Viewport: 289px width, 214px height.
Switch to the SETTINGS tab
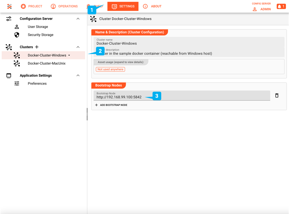pyautogui.click(x=123, y=6)
